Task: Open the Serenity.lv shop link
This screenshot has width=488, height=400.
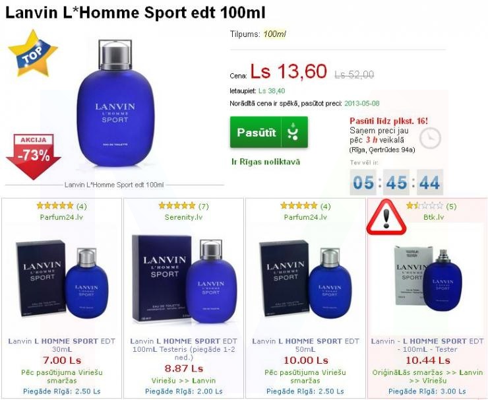Action: pyautogui.click(x=183, y=217)
